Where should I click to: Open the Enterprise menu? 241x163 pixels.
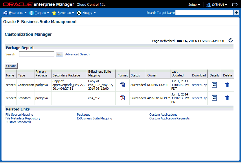(x=18, y=13)
